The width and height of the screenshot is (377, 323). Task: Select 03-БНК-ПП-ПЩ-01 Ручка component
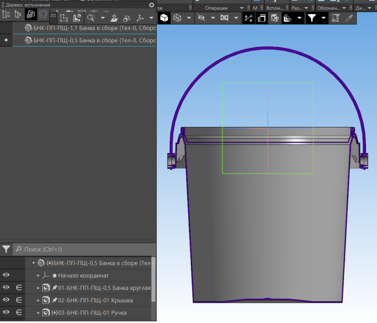(x=92, y=313)
